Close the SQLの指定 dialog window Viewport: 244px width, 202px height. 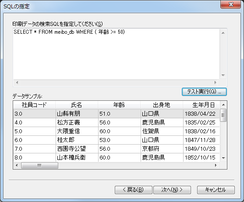[230, 4]
